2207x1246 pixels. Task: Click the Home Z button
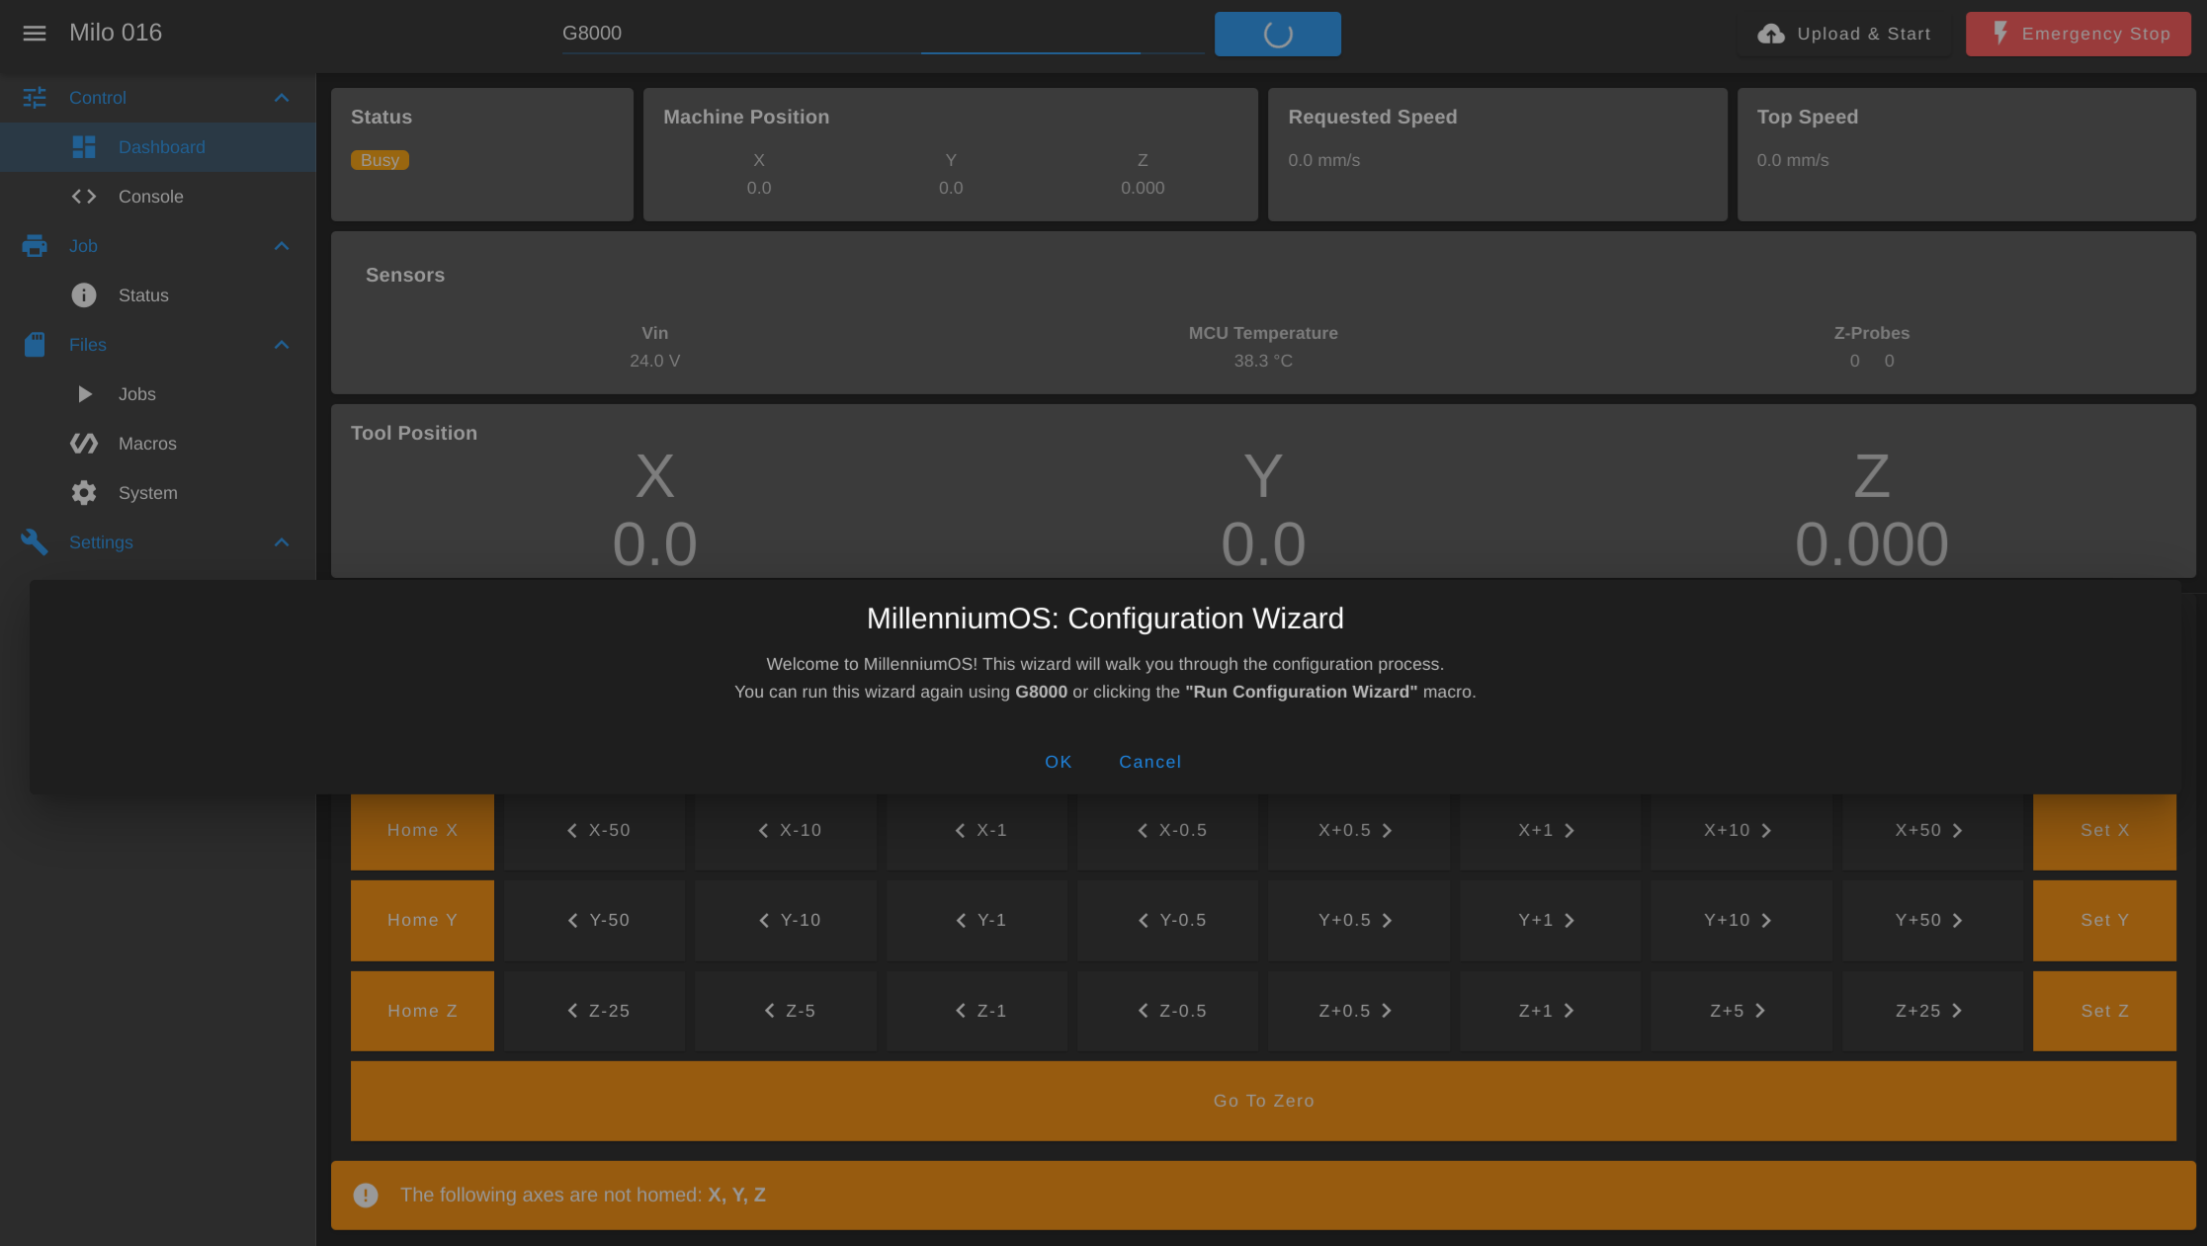tap(422, 1011)
